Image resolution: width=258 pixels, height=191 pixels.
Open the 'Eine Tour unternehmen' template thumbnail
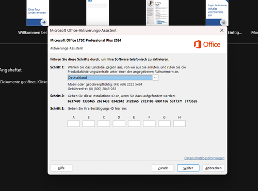(38, 13)
